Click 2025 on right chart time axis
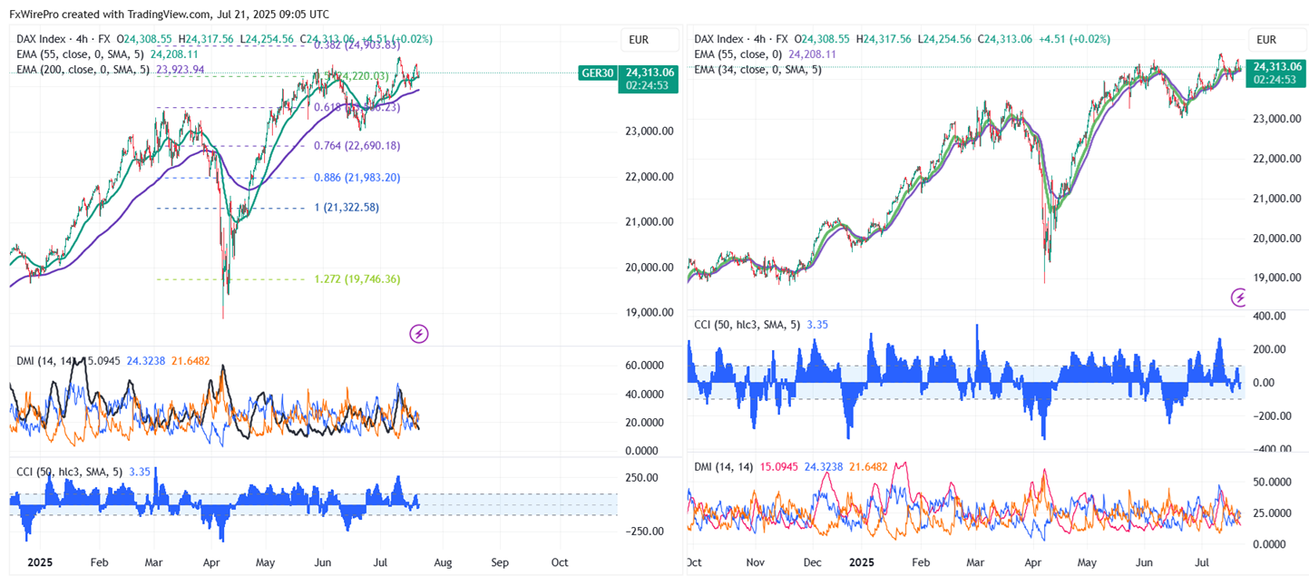 (864, 562)
